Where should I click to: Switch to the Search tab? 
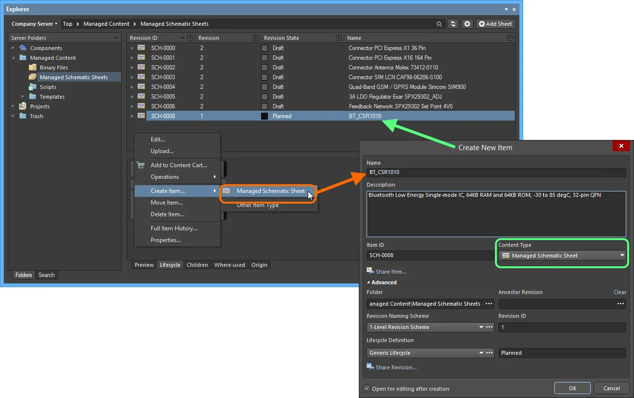pos(47,275)
